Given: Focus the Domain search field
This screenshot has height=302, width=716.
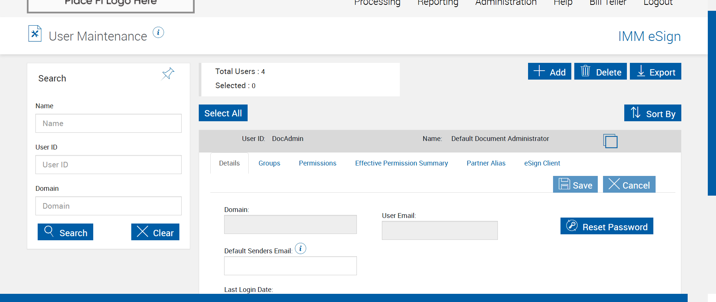Looking at the screenshot, I should pyautogui.click(x=109, y=206).
